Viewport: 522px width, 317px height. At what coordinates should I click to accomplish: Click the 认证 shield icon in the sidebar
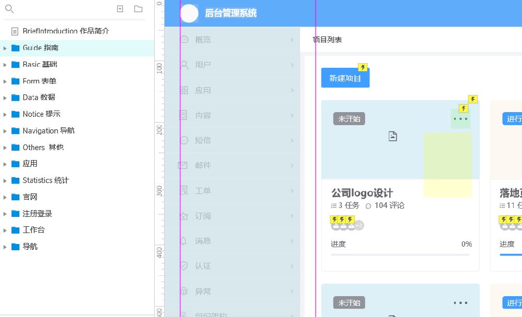click(x=183, y=266)
